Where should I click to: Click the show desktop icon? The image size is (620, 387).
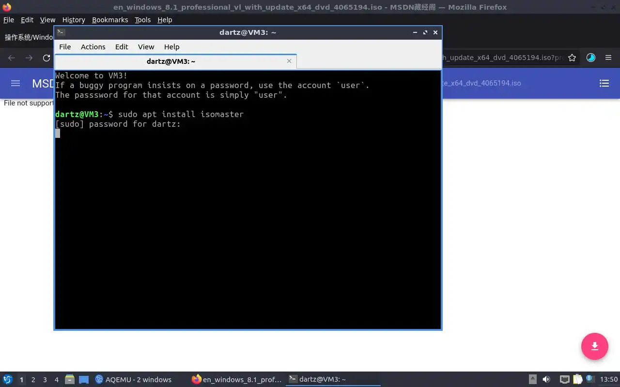click(84, 380)
